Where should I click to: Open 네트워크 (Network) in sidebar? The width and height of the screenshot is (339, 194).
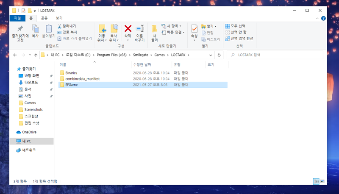(29, 150)
